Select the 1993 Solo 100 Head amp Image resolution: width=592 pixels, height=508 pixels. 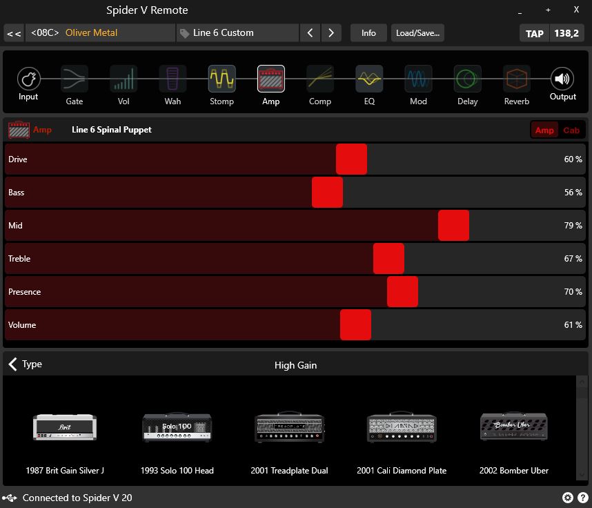click(177, 442)
